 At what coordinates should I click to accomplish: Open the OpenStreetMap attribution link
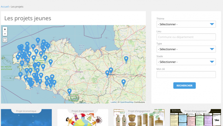[126, 102]
